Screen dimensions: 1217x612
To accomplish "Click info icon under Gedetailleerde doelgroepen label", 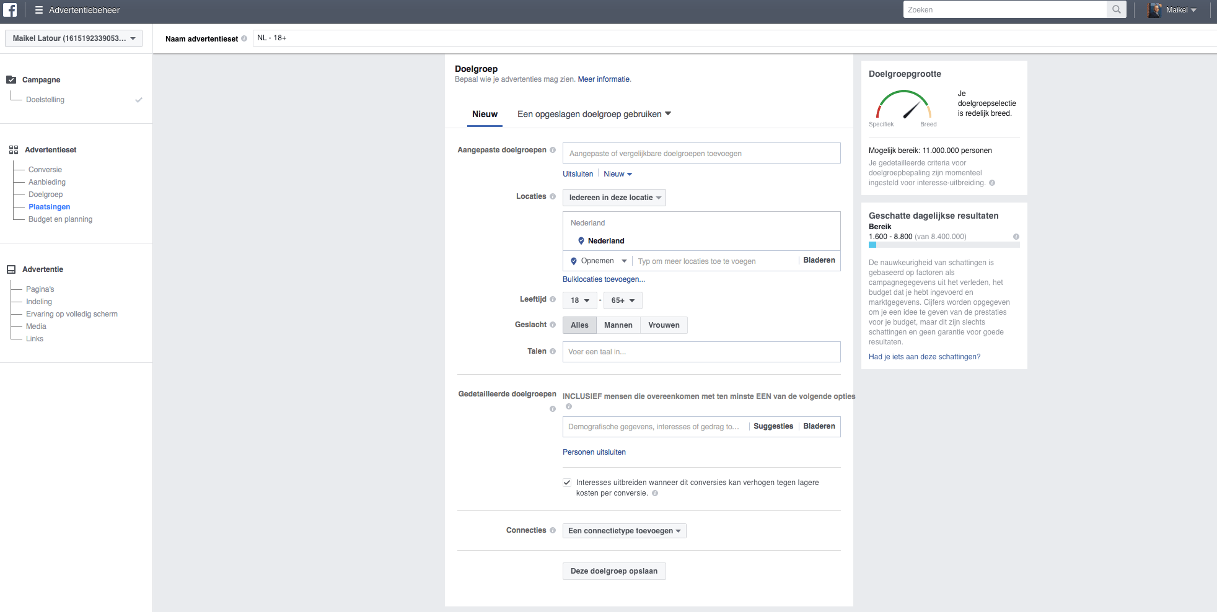I will (x=553, y=409).
